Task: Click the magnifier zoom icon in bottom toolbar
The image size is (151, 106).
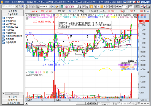Action: [x=139, y=103]
